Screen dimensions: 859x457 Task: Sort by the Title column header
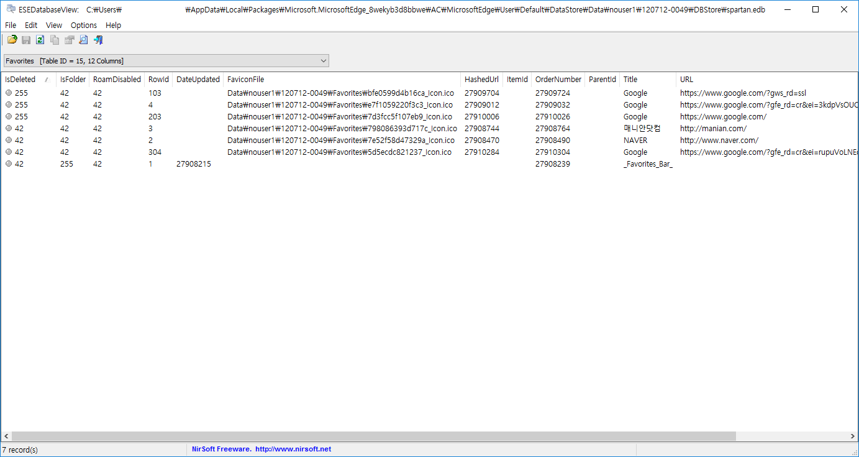[648, 79]
